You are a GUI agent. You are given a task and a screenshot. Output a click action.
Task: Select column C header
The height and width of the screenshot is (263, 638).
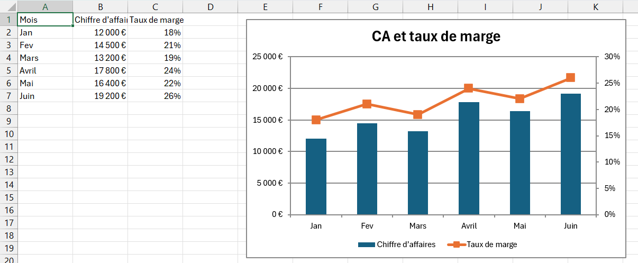pyautogui.click(x=156, y=6)
